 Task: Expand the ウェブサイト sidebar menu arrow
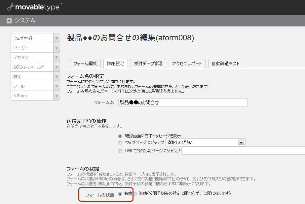coord(57,38)
